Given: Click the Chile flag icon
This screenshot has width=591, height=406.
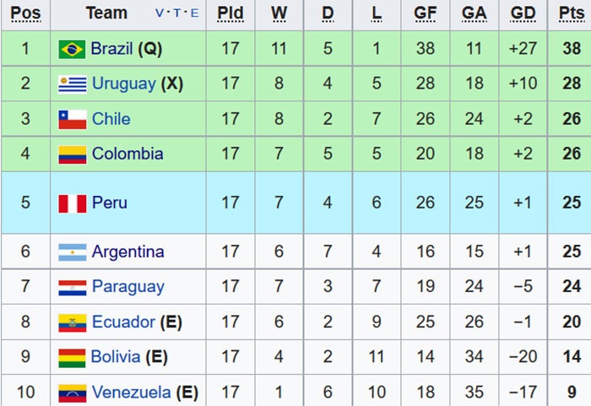Looking at the screenshot, I should coord(72,120).
